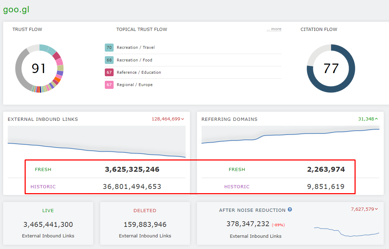Click the teal 70 Recreation/Travel badge
Screen dimensions: 389x249
pyautogui.click(x=109, y=47)
